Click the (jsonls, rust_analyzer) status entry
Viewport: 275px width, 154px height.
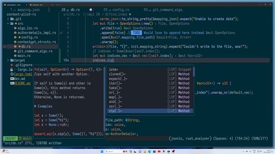pyautogui.click(x=190, y=139)
